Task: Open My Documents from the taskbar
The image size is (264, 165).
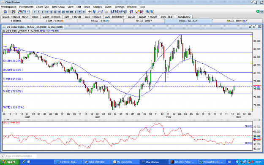Action: [x=125, y=162]
